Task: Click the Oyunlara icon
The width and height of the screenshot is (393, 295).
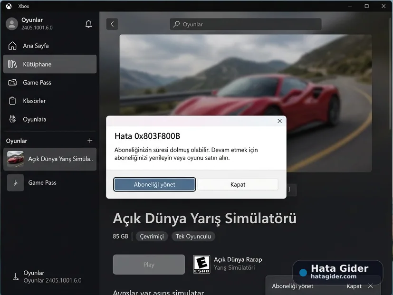Action: pyautogui.click(x=12, y=119)
